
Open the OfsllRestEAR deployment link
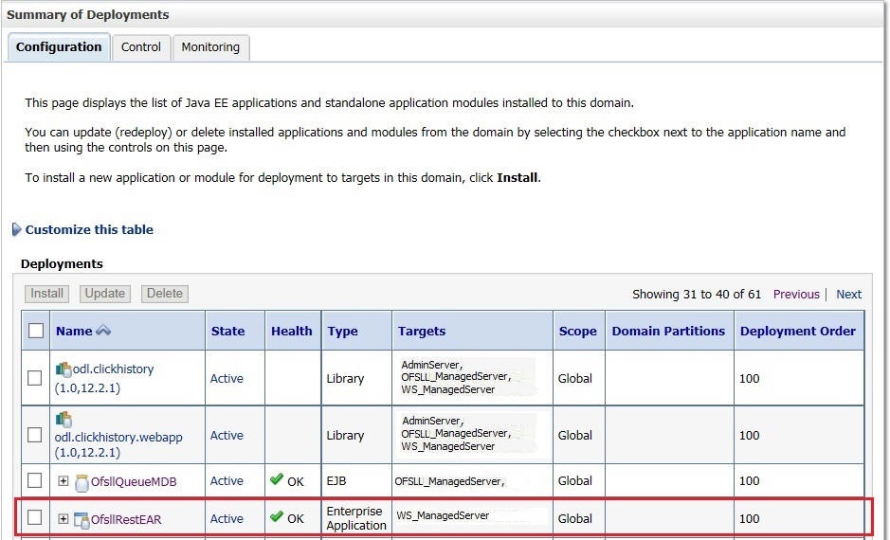[126, 519]
